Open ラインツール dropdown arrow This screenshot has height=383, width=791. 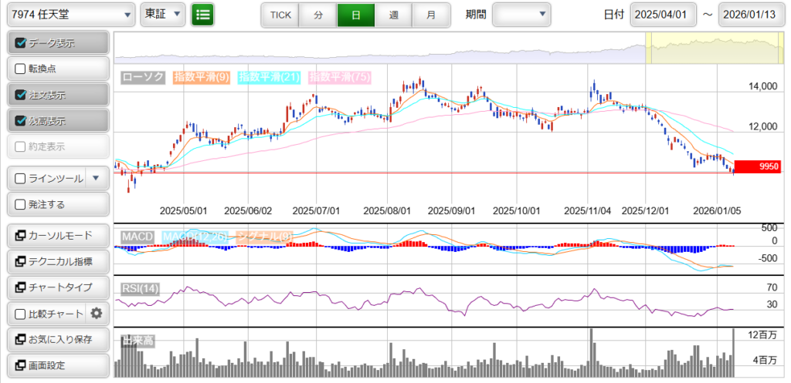click(x=96, y=178)
